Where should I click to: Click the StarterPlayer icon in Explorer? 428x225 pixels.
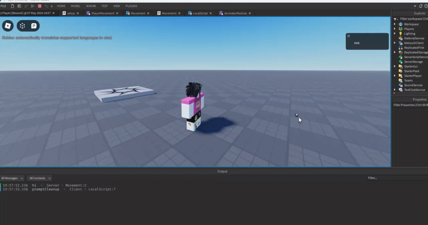point(401,76)
